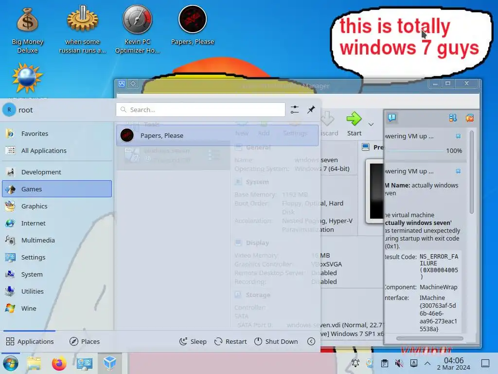Open the Multimedia category
This screenshot has width=498, height=374.
point(57,240)
